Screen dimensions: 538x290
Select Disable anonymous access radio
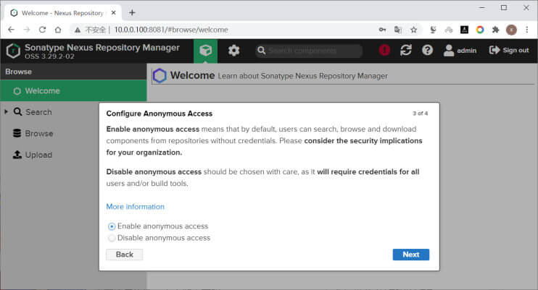[112, 238]
